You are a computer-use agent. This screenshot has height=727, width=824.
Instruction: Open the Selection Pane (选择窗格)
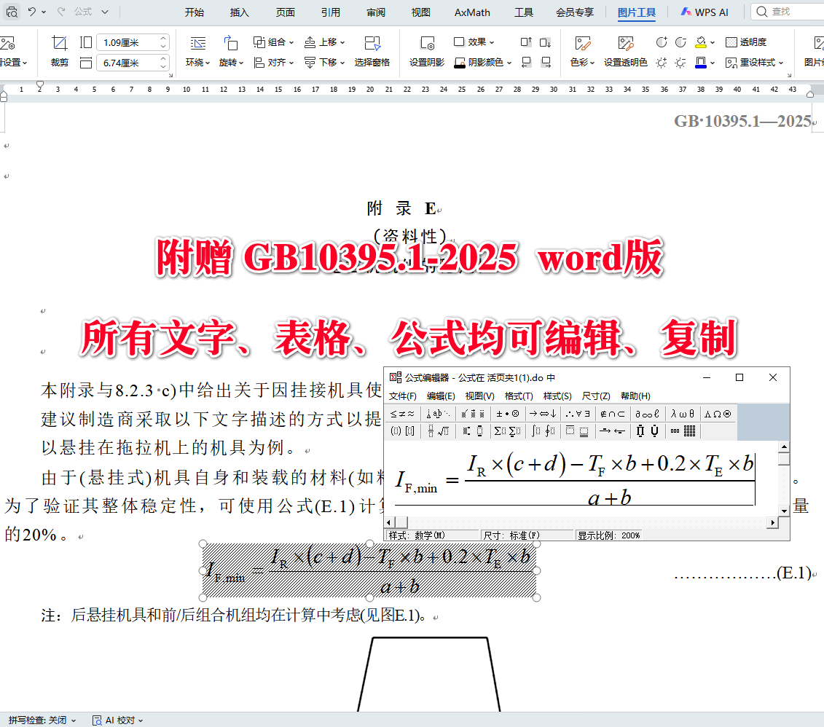click(x=373, y=52)
